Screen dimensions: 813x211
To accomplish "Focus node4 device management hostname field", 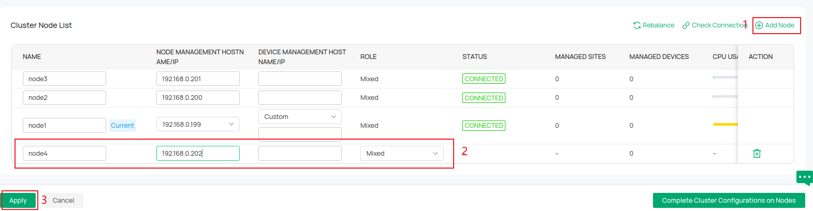I will click(300, 154).
